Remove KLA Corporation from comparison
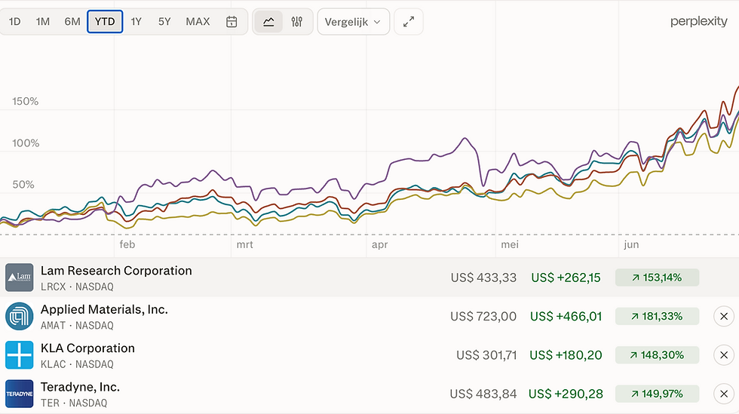The image size is (739, 414). (724, 355)
